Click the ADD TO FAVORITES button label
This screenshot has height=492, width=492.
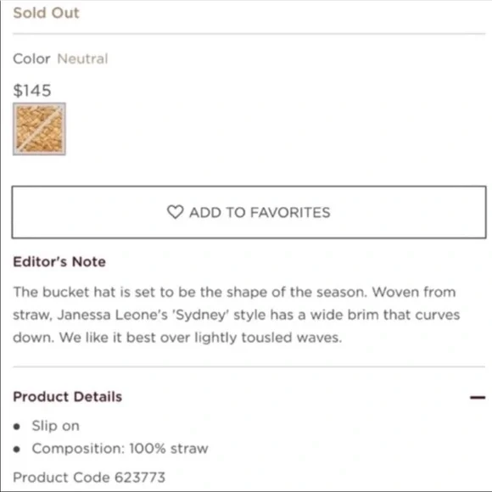pyautogui.click(x=260, y=212)
